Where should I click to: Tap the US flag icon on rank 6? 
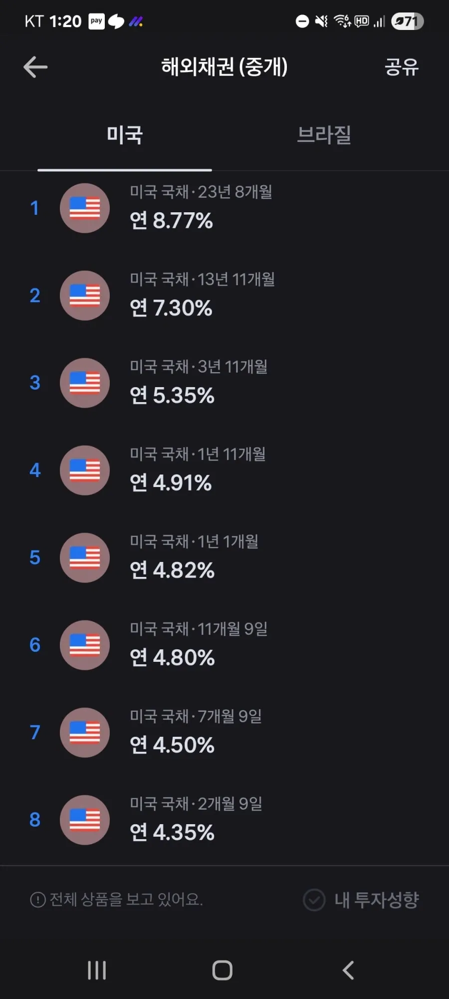coord(85,645)
